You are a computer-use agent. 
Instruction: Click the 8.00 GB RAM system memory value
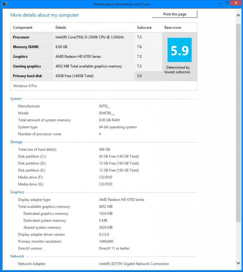click(x=109, y=120)
